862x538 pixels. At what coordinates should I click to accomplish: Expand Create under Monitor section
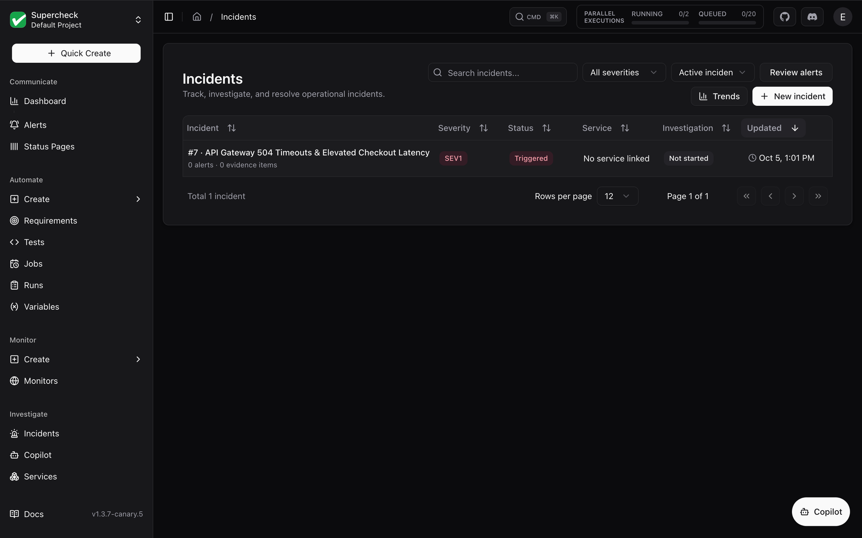click(76, 360)
